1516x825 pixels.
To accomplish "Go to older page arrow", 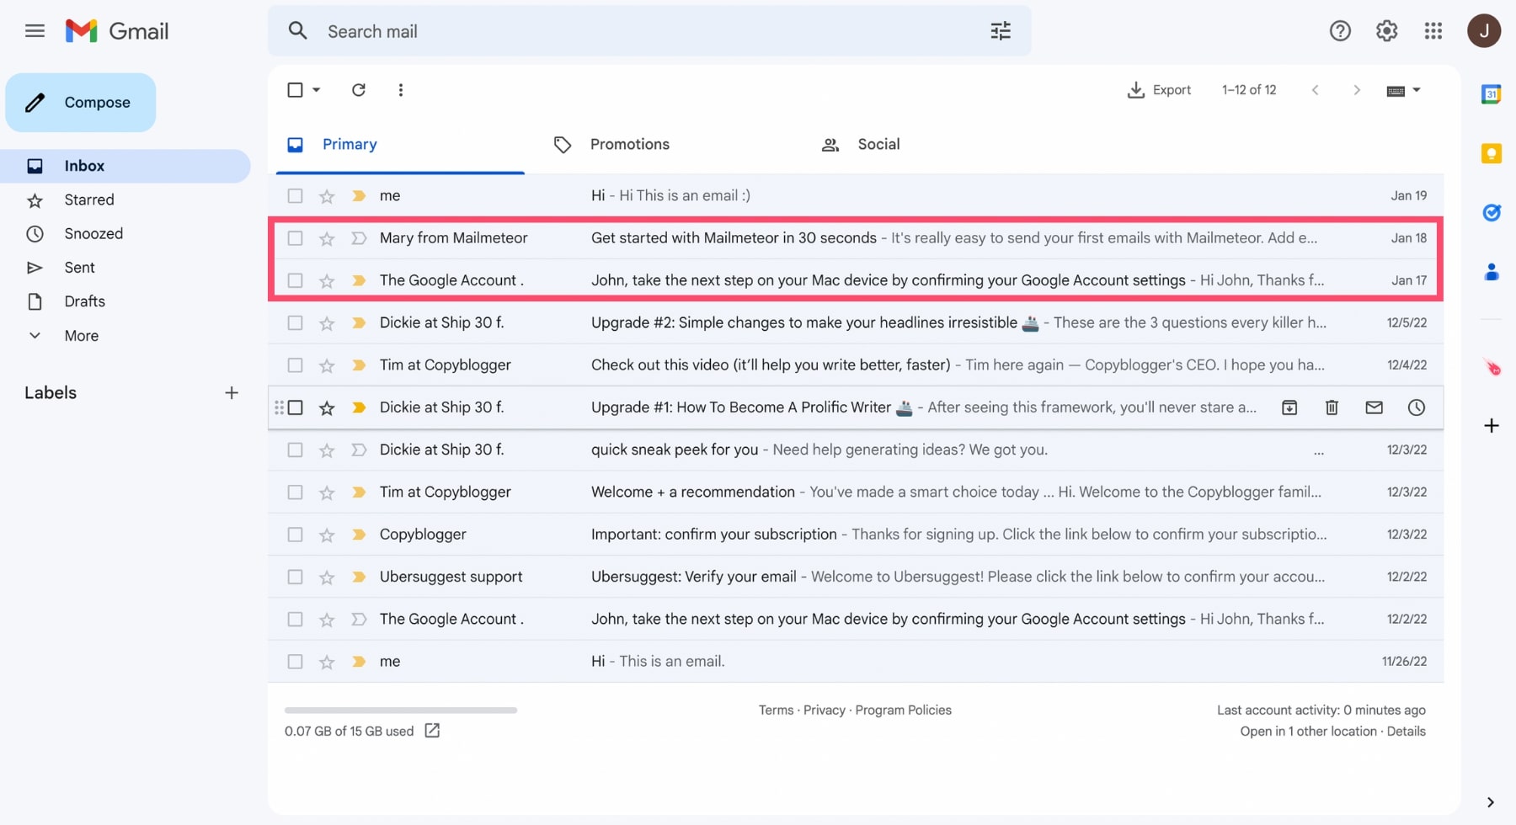I will click(x=1356, y=90).
